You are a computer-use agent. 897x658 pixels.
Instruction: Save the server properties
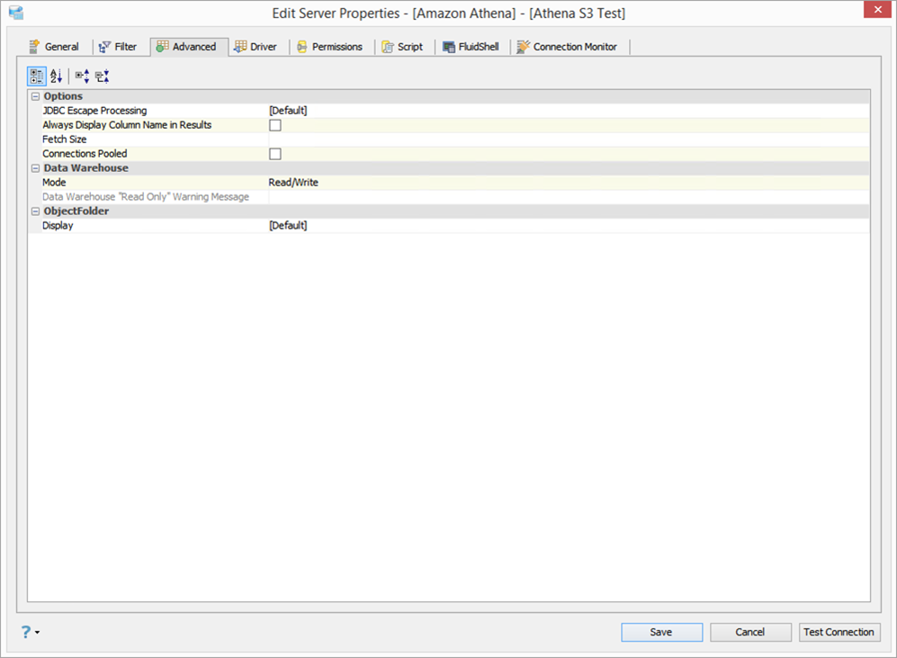pos(662,632)
